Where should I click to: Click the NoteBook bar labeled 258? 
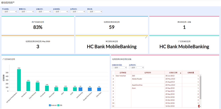(28, 86)
